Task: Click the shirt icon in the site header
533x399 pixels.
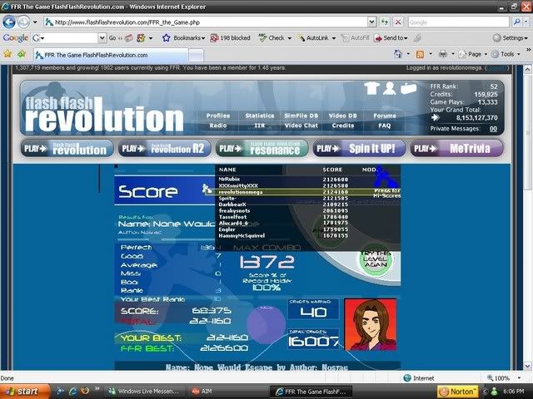Action: click(x=370, y=89)
